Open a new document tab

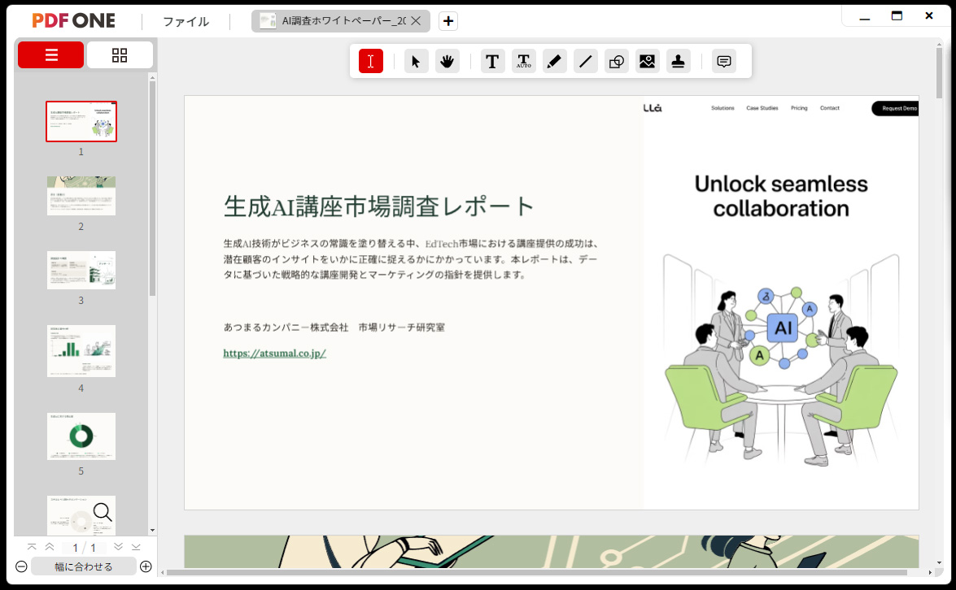pyautogui.click(x=447, y=20)
